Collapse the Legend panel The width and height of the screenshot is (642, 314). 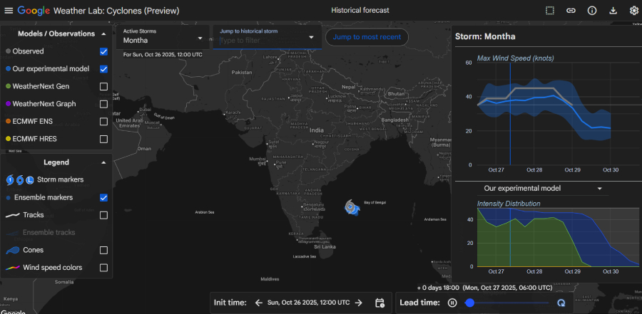(x=103, y=162)
